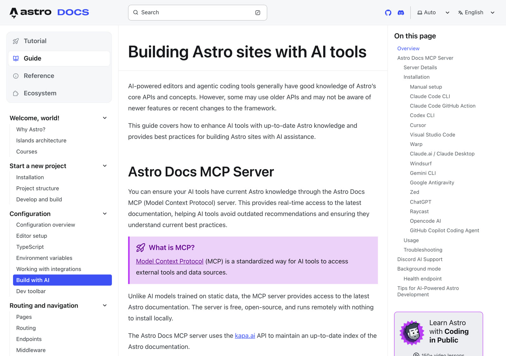Open the Auto theme dropdown
The height and width of the screenshot is (356, 506).
point(433,13)
